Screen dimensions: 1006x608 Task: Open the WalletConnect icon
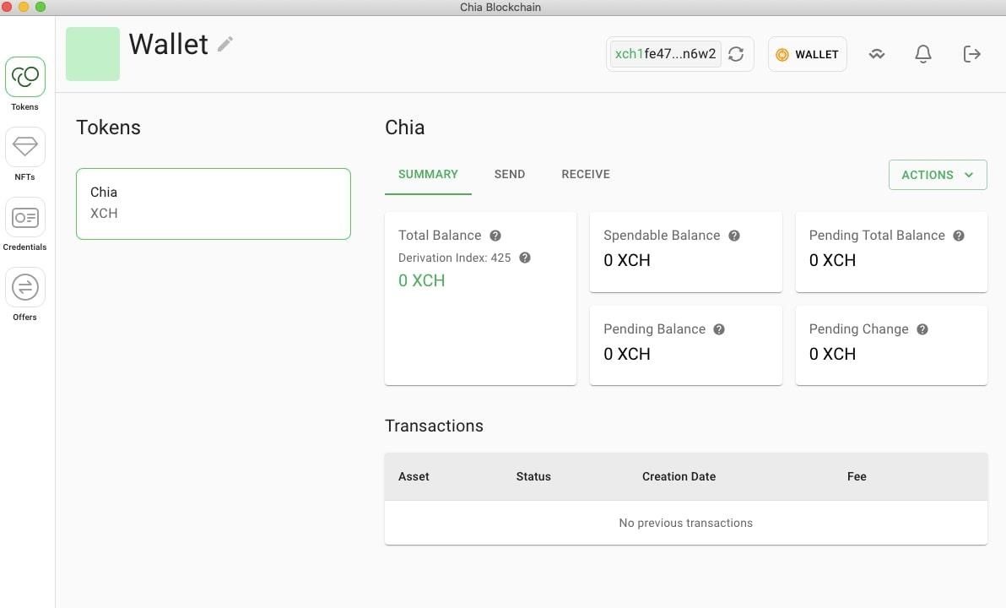click(x=876, y=54)
